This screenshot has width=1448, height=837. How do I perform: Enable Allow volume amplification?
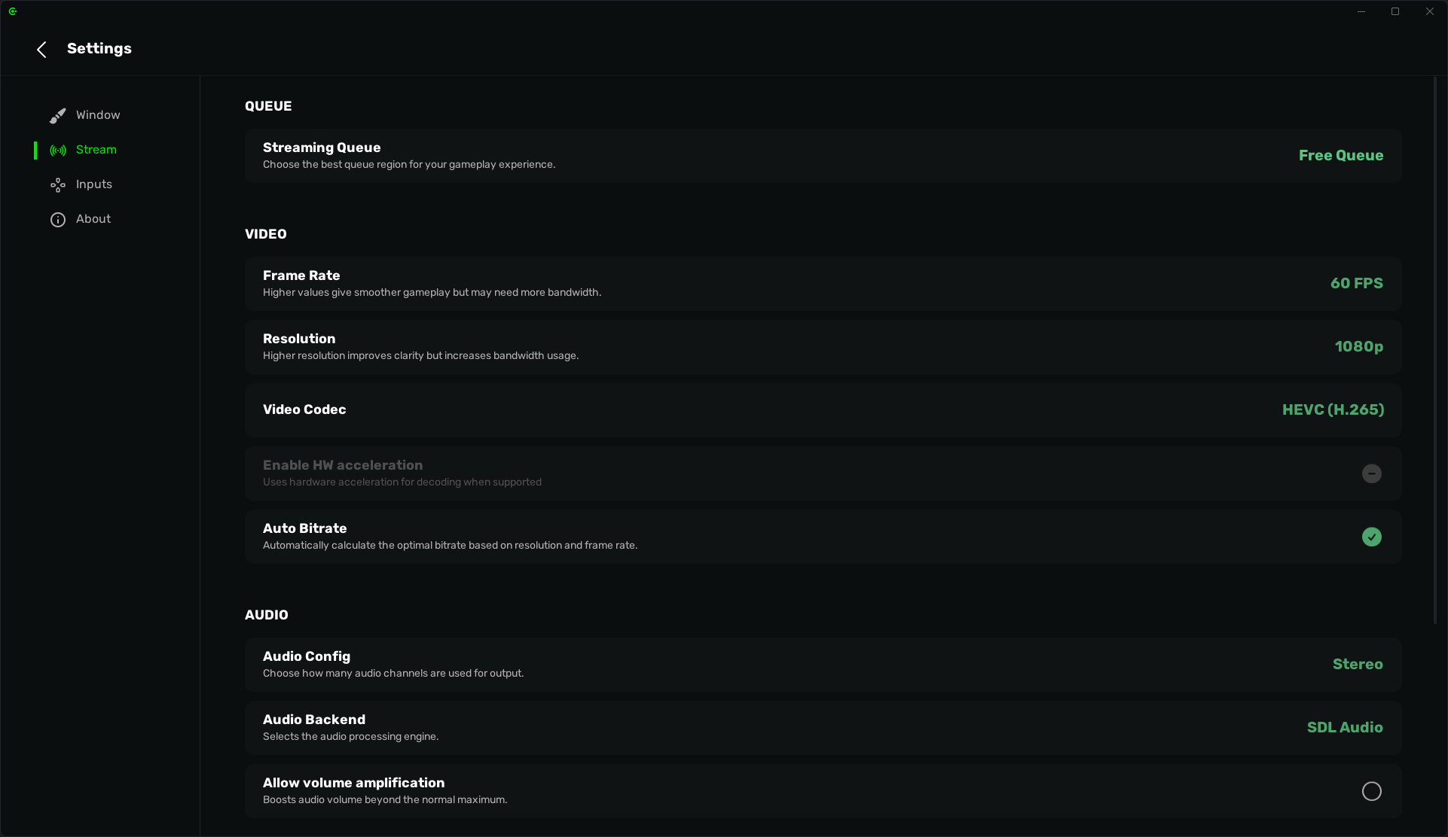tap(1371, 791)
